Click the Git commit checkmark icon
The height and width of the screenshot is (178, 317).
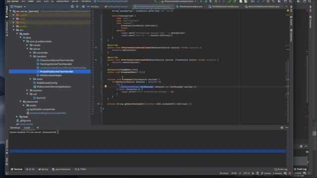click(x=263, y=1)
